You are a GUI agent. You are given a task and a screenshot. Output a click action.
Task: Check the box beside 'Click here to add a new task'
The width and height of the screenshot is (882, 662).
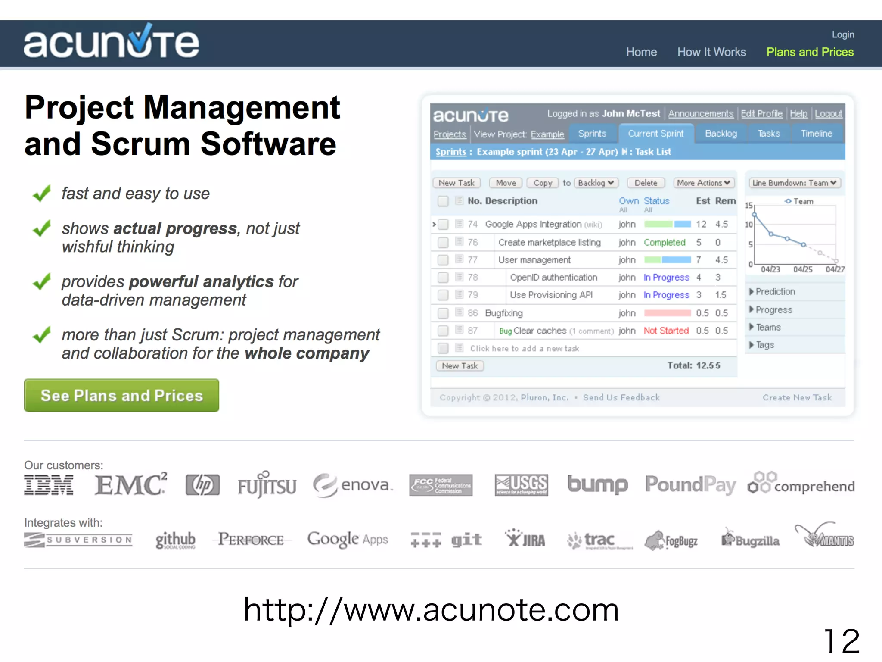tap(443, 348)
